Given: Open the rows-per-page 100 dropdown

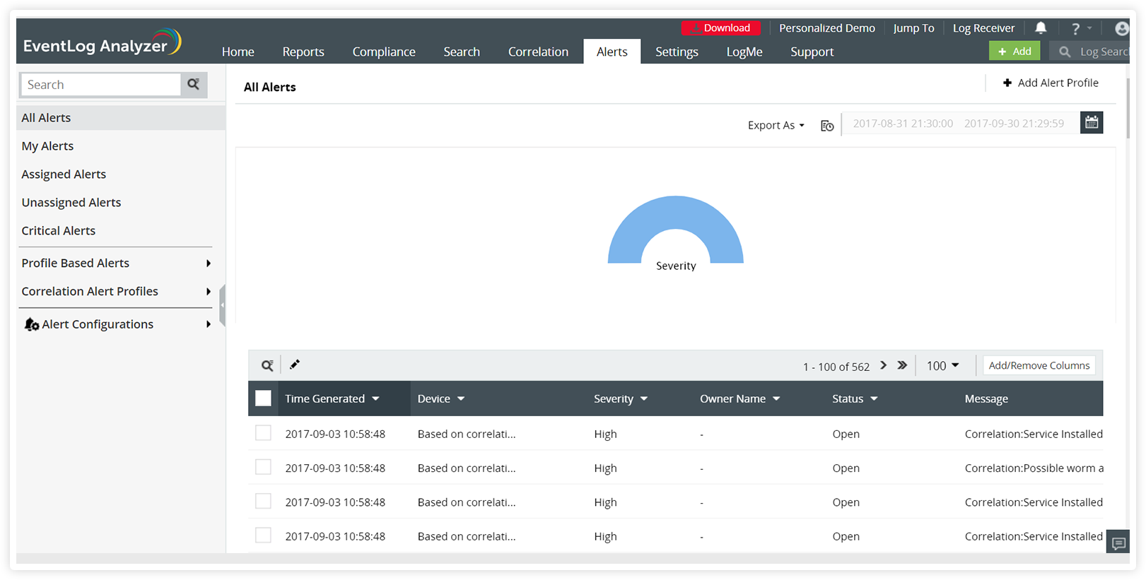Looking at the screenshot, I should [x=942, y=366].
